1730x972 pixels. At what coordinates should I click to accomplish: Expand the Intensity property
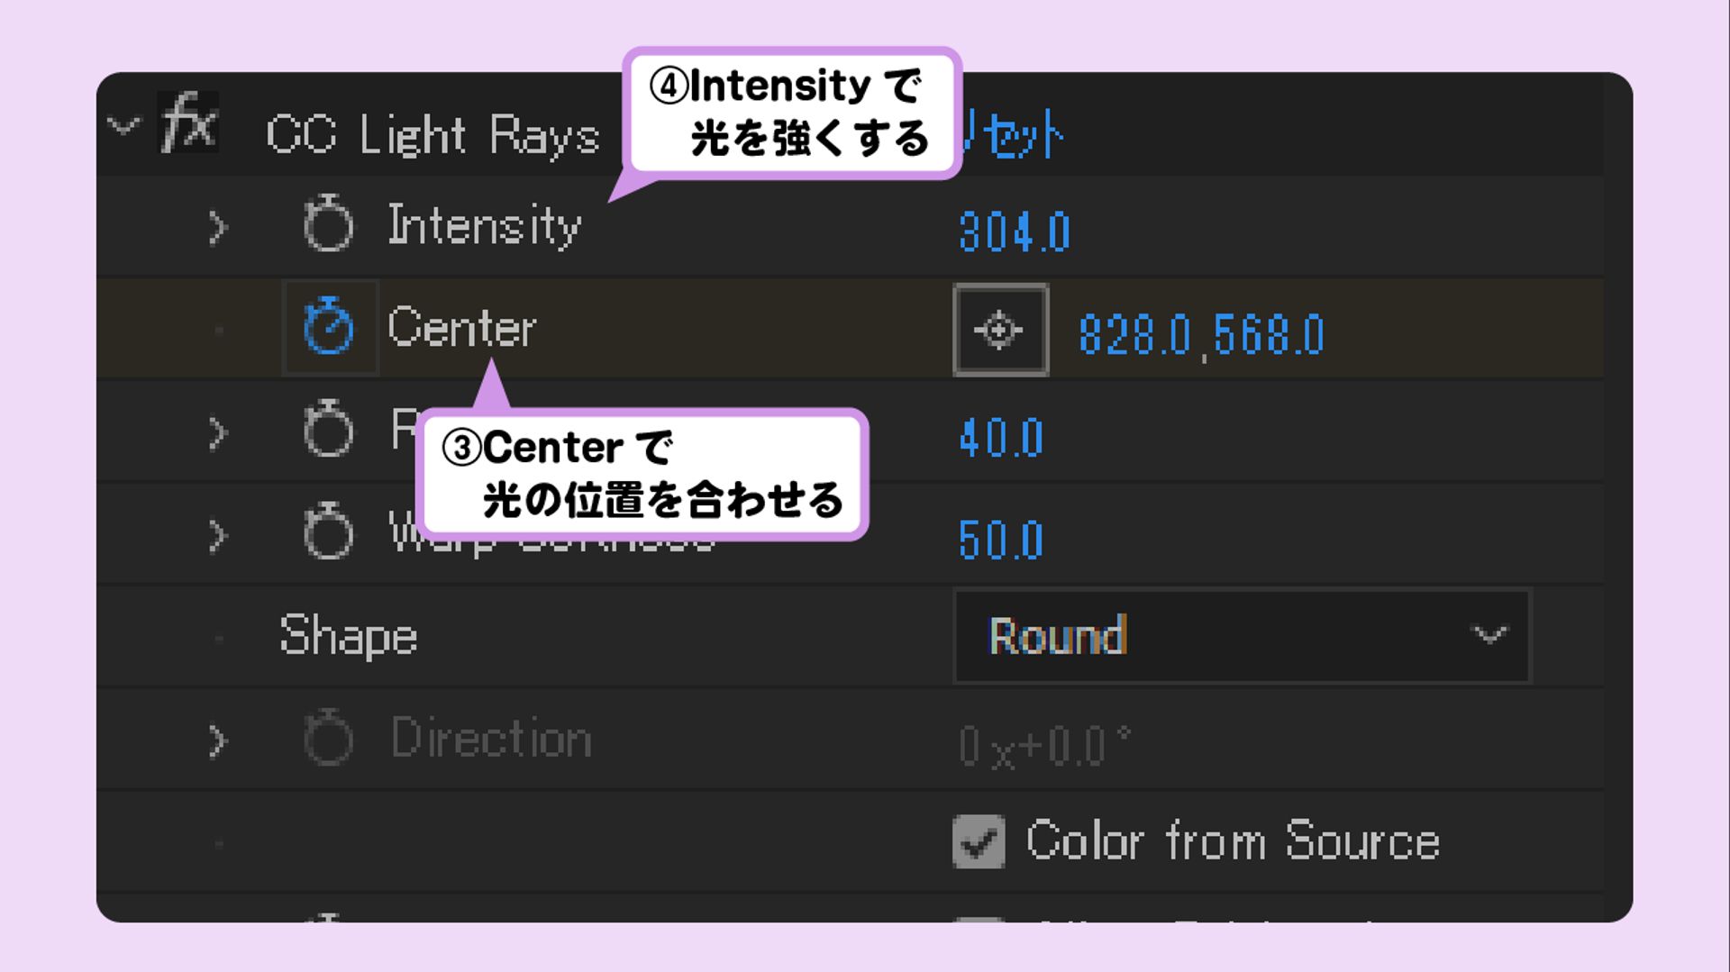[x=217, y=227]
